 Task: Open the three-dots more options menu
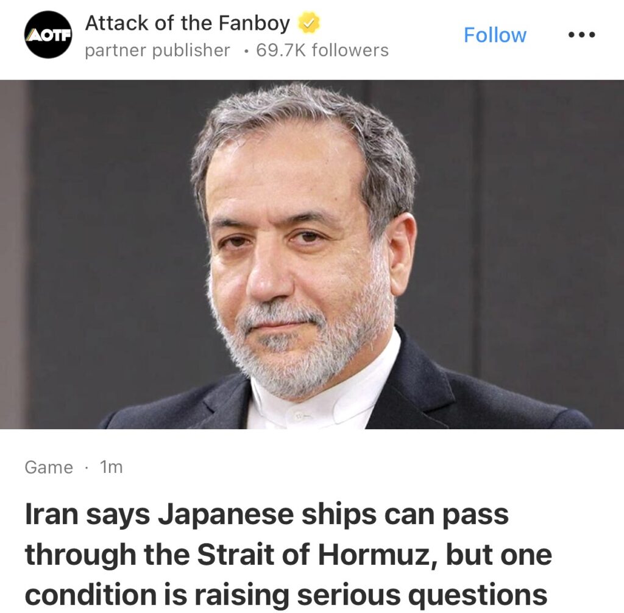tap(581, 35)
